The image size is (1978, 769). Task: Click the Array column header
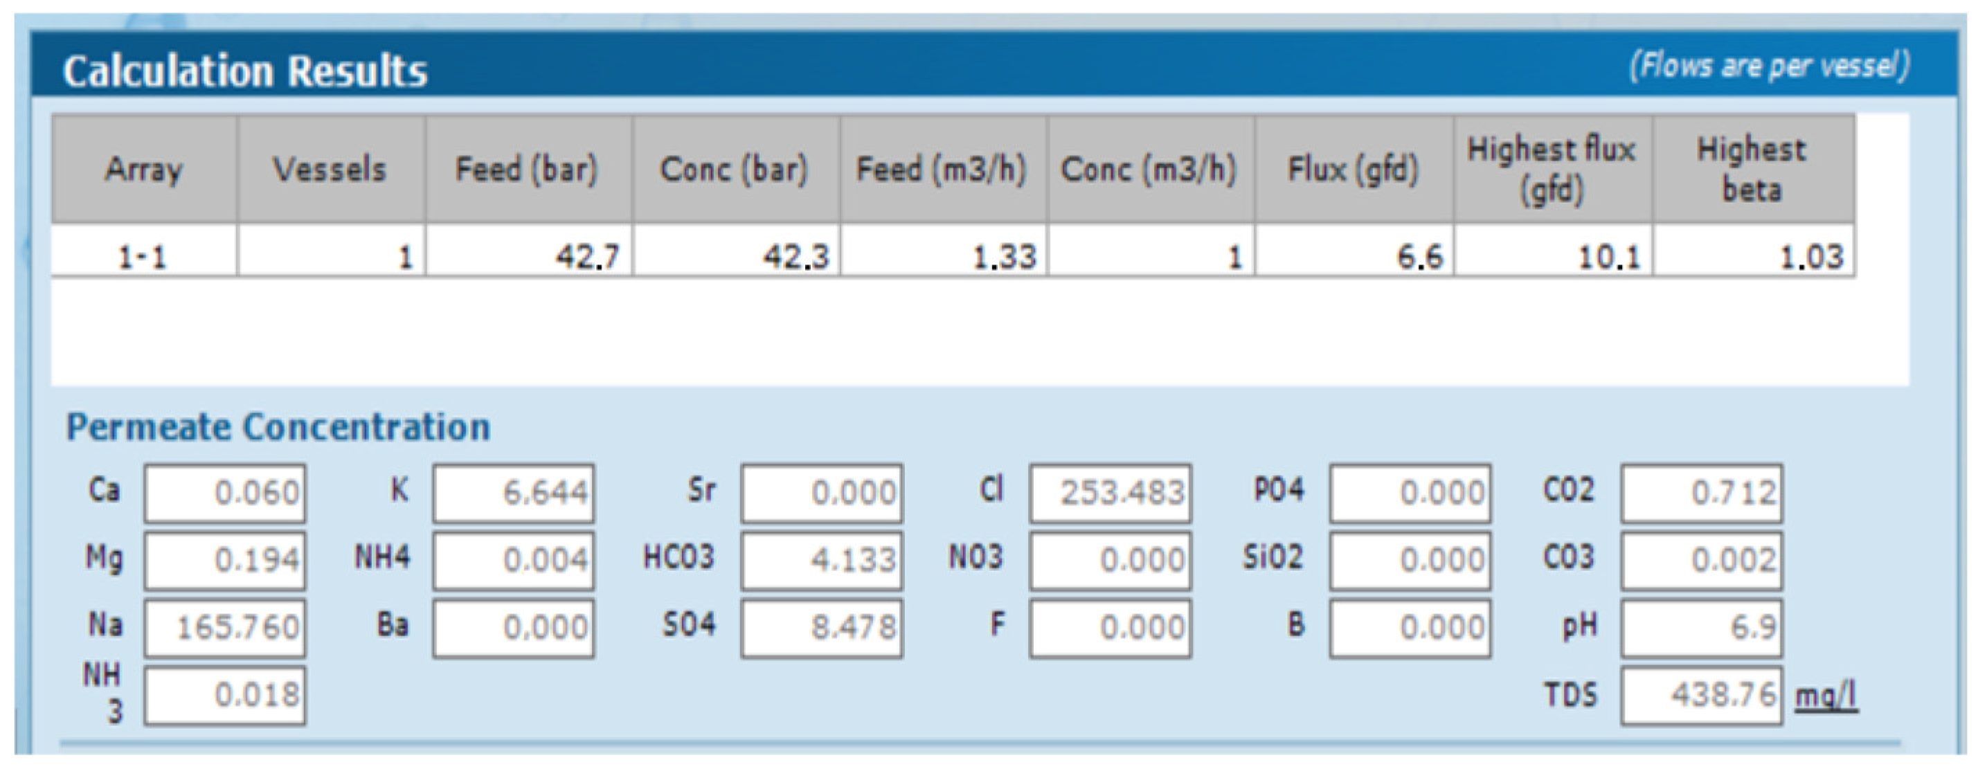[143, 170]
